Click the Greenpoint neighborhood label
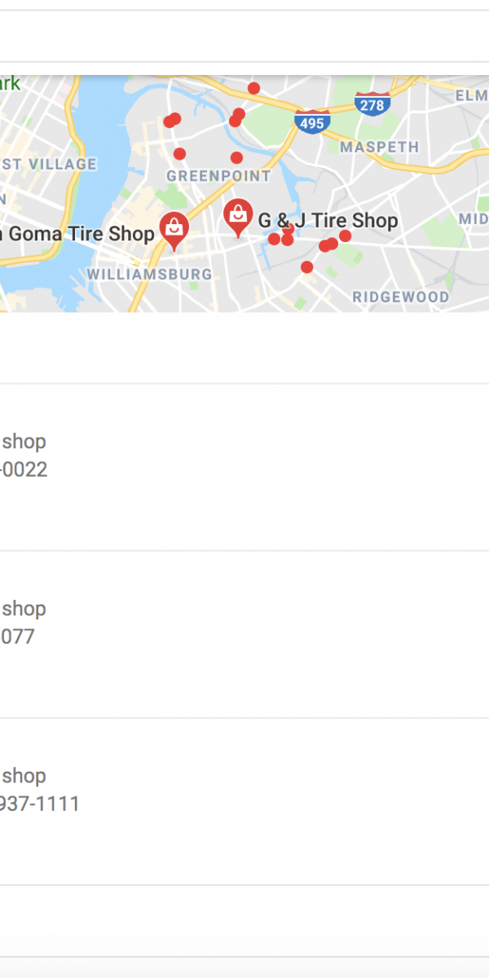Image resolution: width=489 pixels, height=978 pixels. click(218, 176)
